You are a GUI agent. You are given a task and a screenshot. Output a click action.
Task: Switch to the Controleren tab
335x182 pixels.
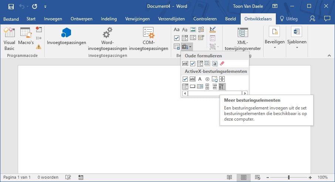tap(205, 19)
